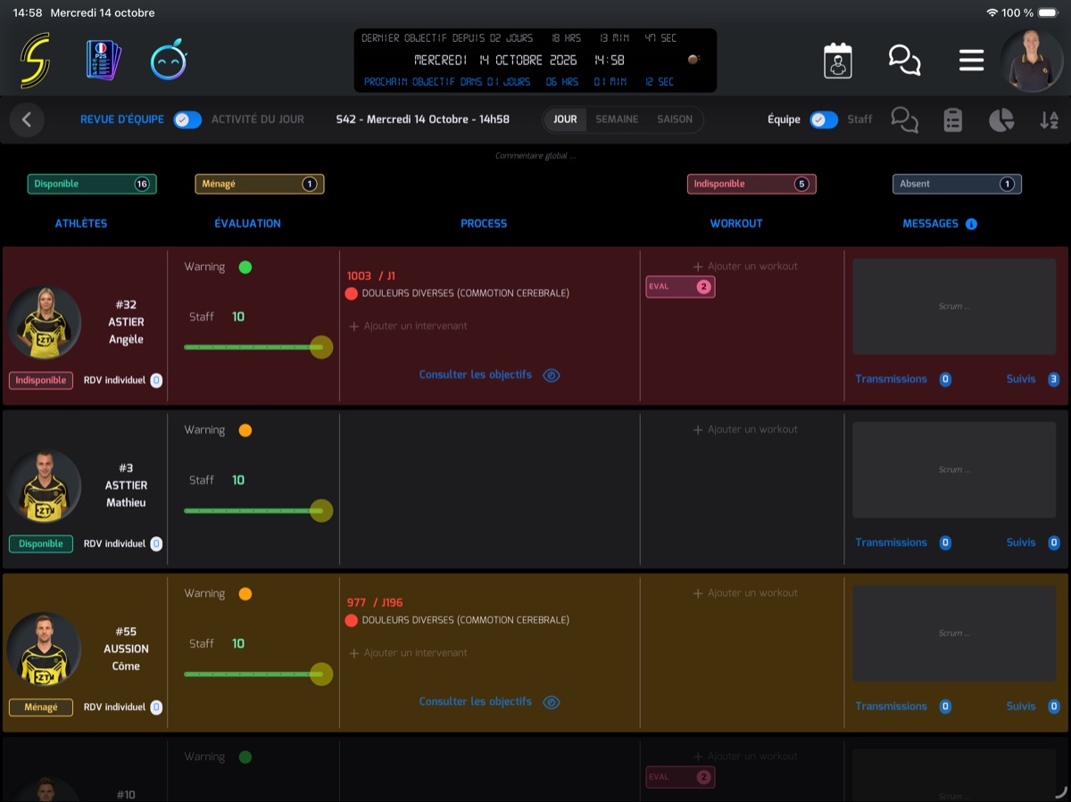Filter by Ménagé status

(260, 184)
